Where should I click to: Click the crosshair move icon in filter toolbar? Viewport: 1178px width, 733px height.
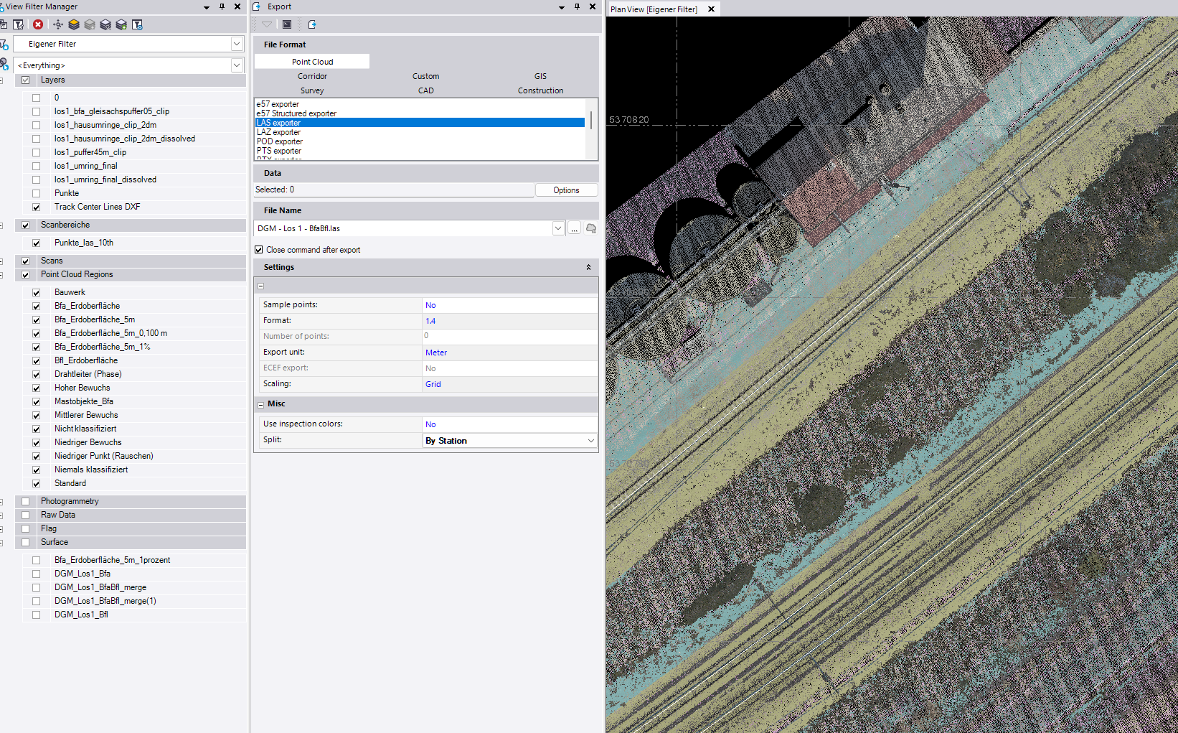pyautogui.click(x=58, y=24)
